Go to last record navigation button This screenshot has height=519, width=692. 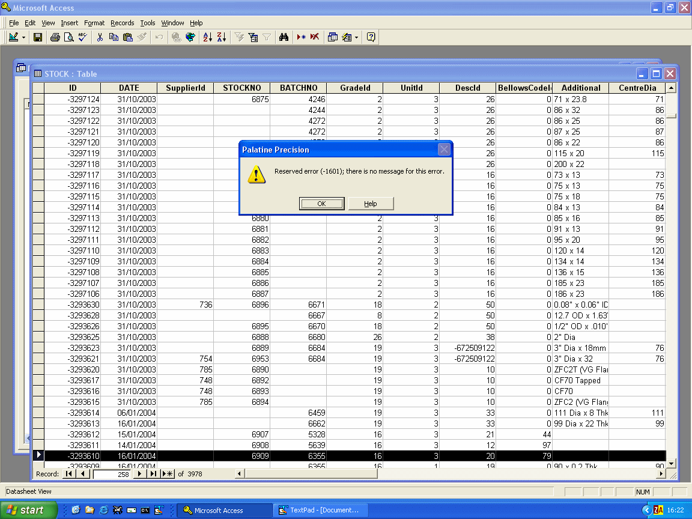153,474
